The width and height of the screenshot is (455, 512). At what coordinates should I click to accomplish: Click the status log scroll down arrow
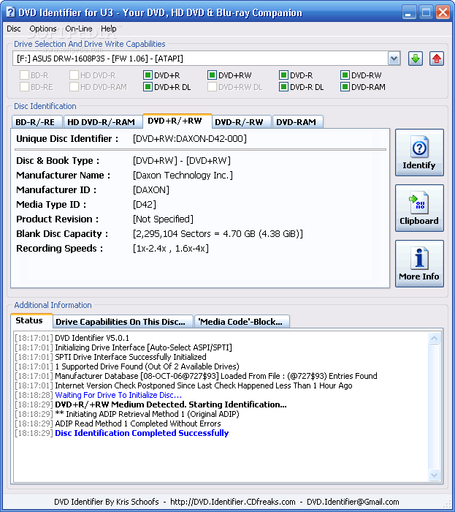(434, 475)
